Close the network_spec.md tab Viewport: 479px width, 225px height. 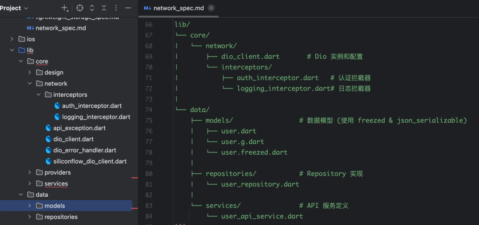coord(211,8)
